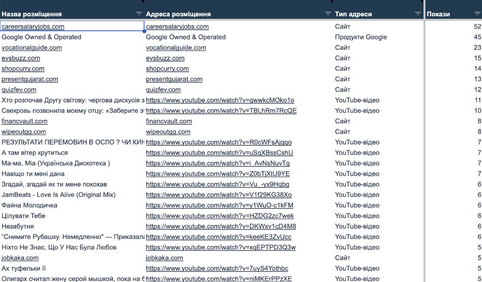
Task: Select cell starting "Снимите Рубашку. Немедленно"
Action: 72,236
